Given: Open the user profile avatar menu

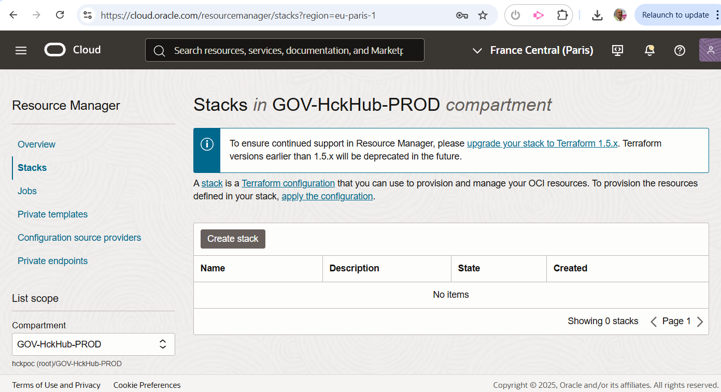Looking at the screenshot, I should tap(711, 50).
